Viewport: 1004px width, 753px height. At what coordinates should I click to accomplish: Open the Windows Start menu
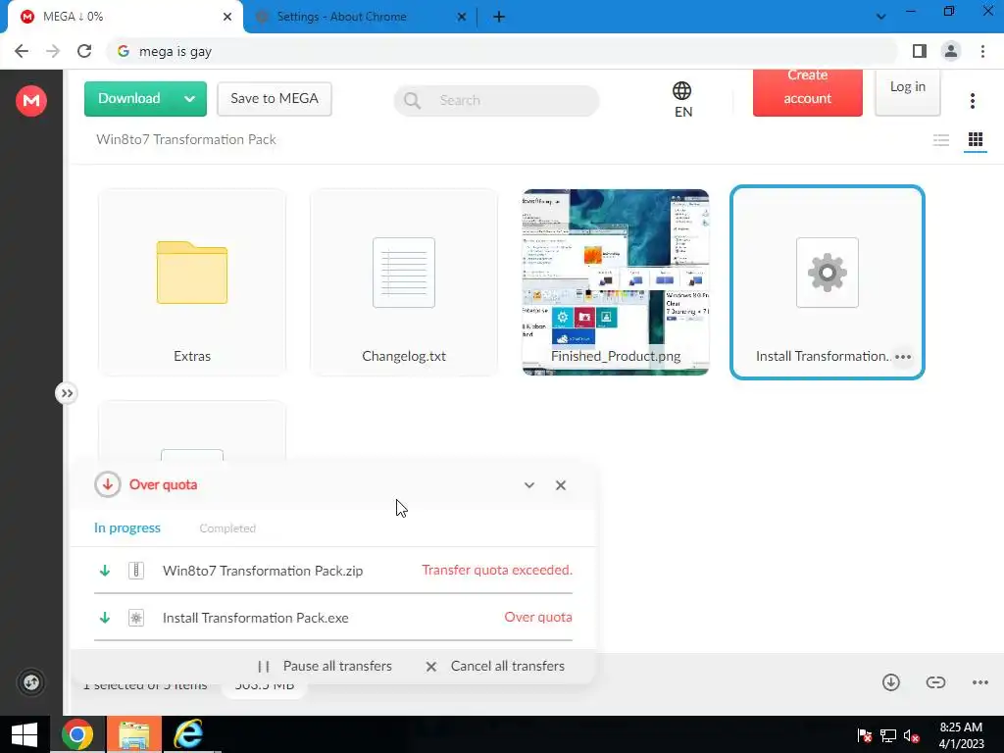point(25,734)
